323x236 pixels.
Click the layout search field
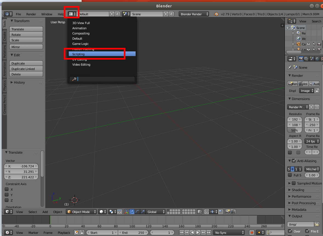coord(102,79)
